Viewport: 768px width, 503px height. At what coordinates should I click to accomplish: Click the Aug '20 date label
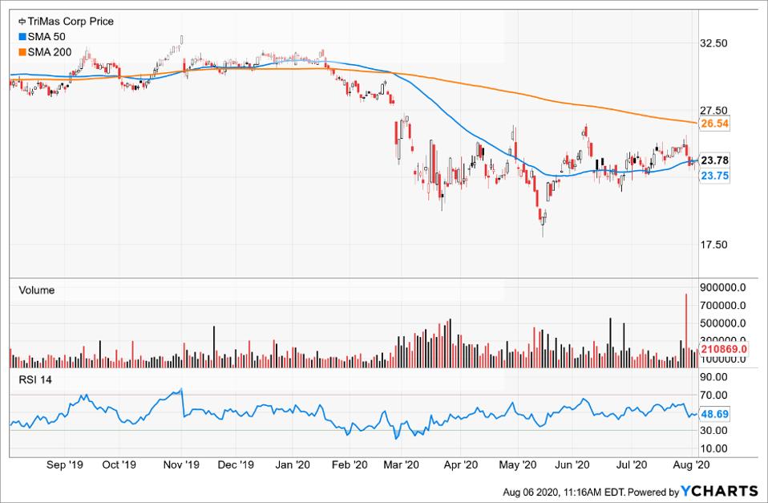690,464
